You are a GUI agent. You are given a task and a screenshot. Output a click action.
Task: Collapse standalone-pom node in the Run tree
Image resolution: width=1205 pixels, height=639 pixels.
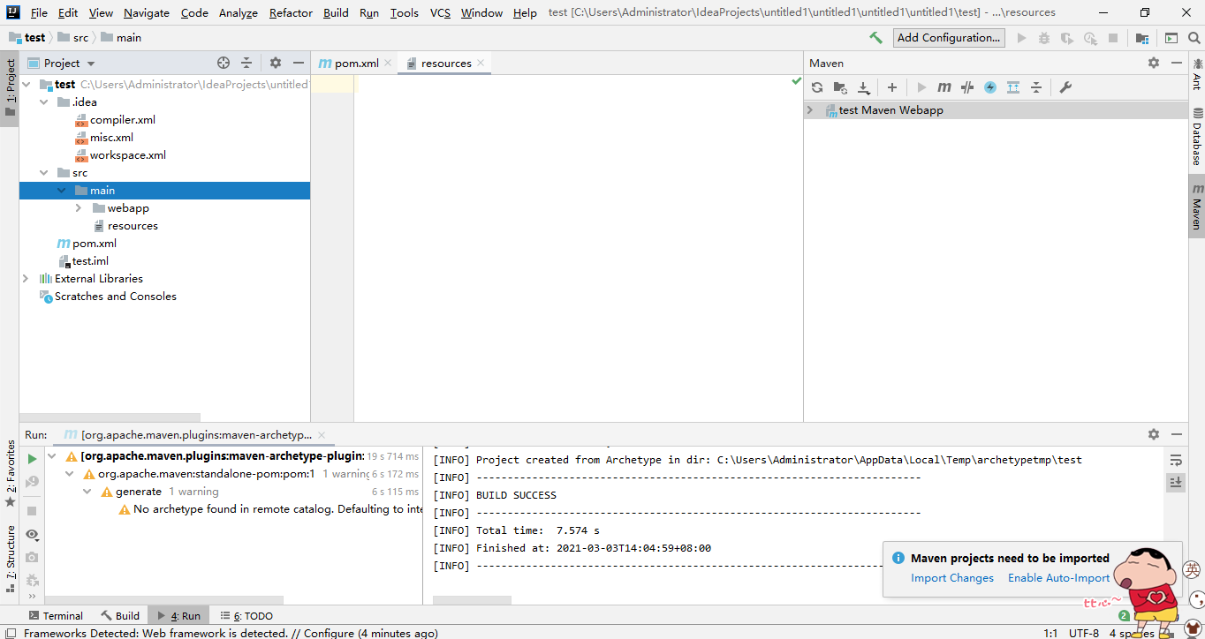70,474
